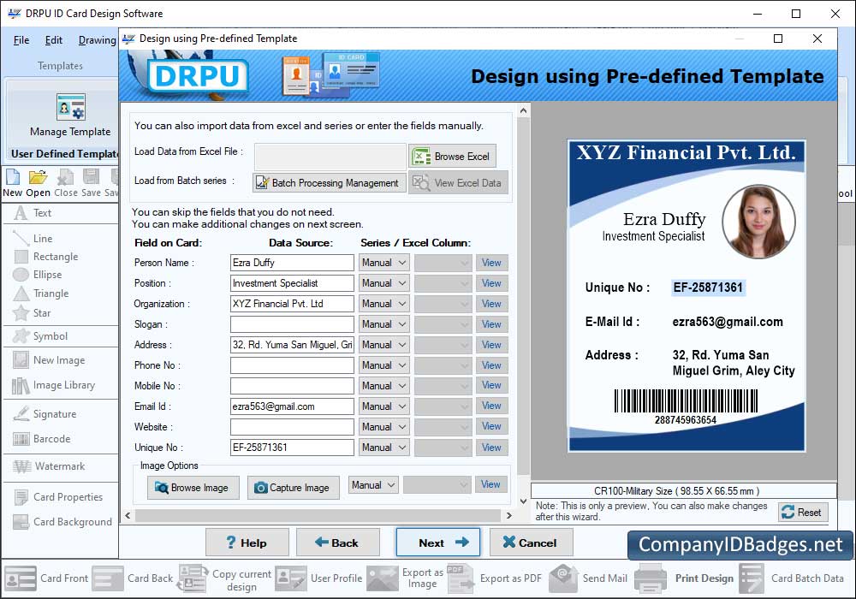The width and height of the screenshot is (856, 599).
Task: Click the Back button
Action: (338, 543)
